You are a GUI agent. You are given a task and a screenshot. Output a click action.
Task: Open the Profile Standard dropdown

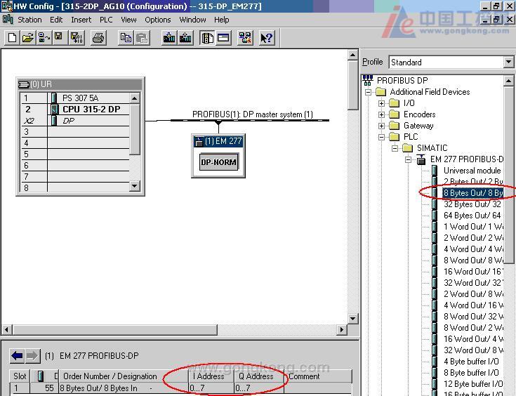click(x=508, y=62)
